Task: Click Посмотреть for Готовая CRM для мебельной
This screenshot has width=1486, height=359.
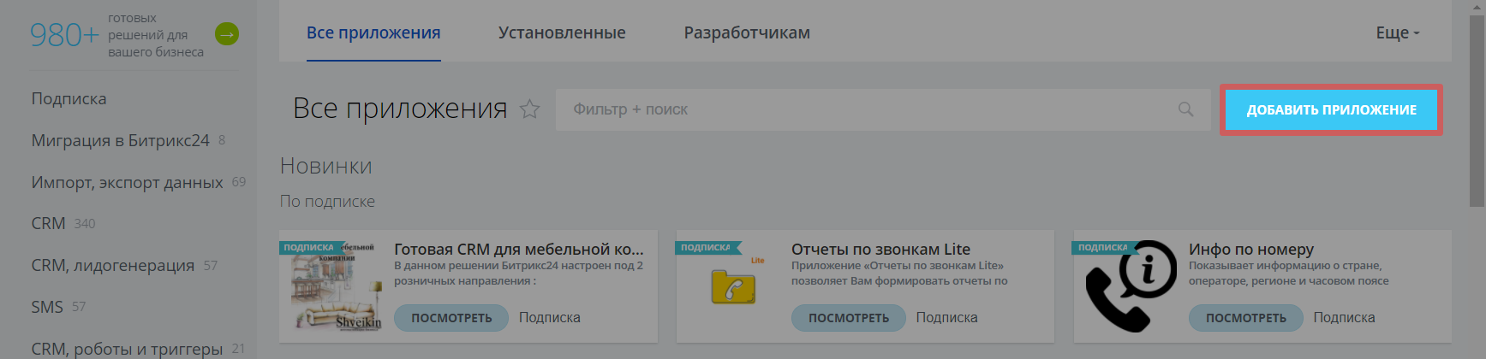Action: (451, 318)
